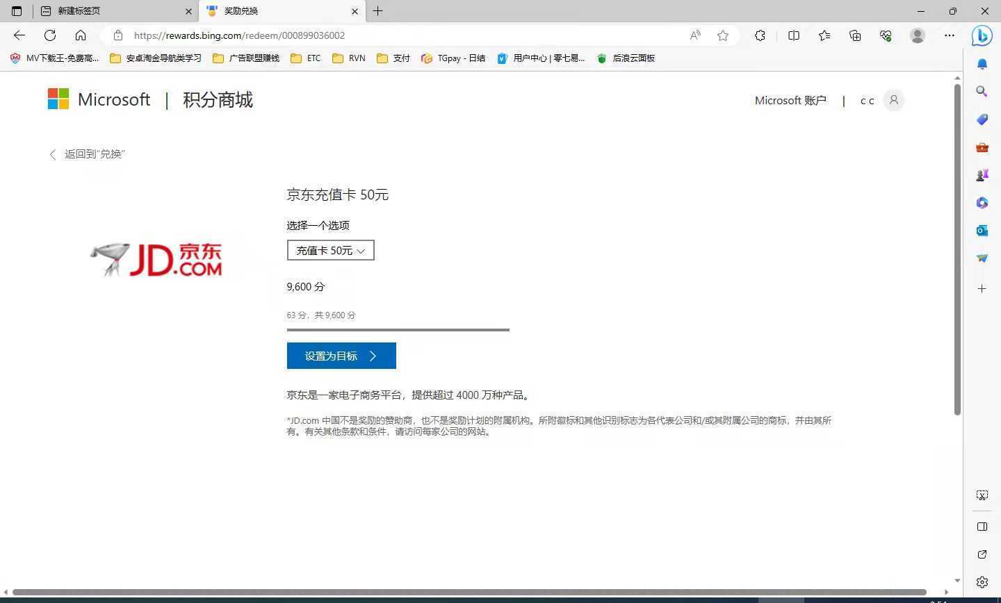Open the sidebar search icon
The width and height of the screenshot is (1001, 603).
point(982,91)
